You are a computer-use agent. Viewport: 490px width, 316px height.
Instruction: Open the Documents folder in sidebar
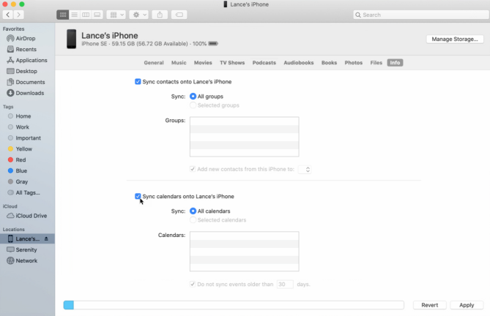tap(26, 82)
